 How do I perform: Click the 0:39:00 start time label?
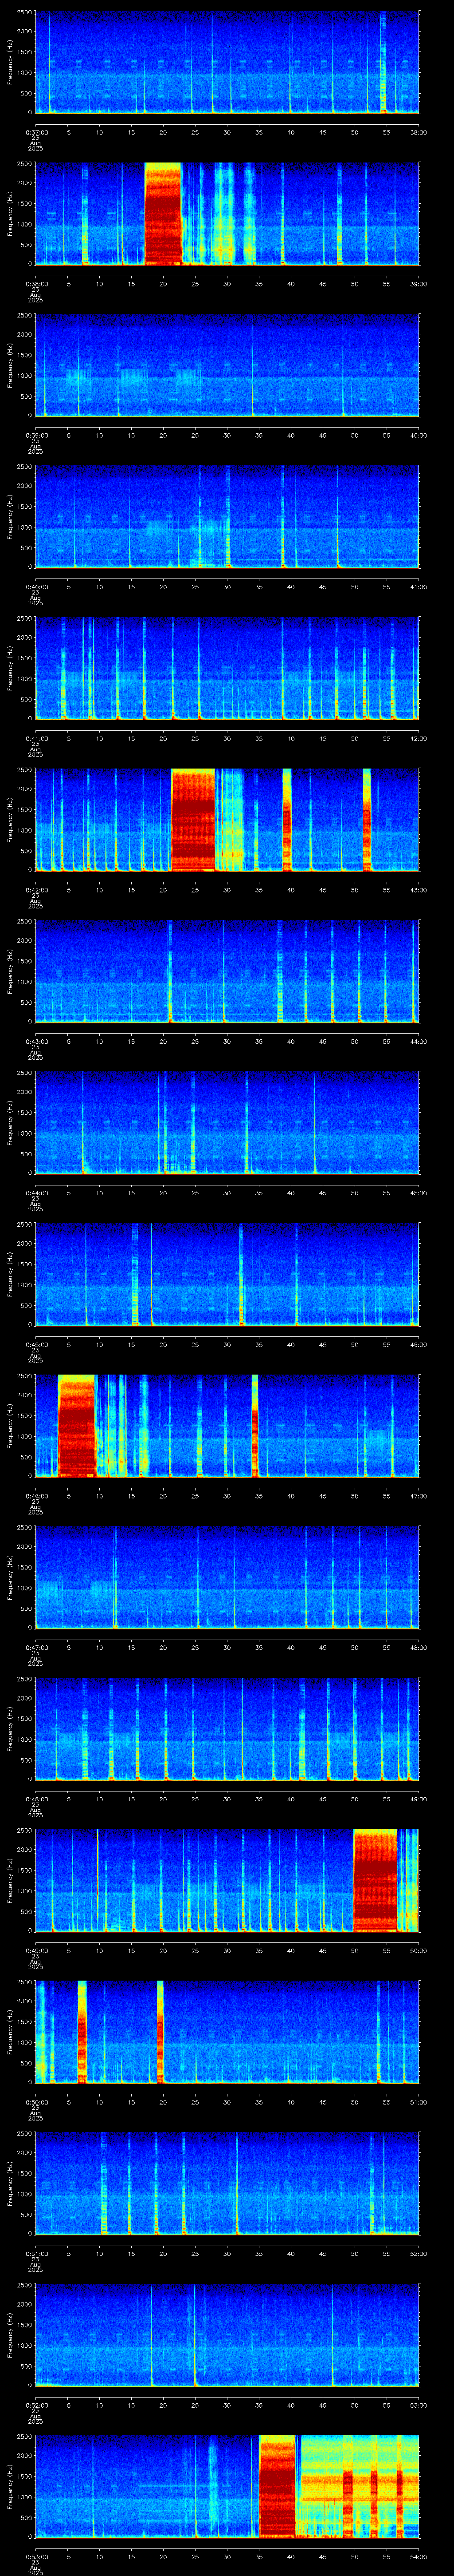coord(36,435)
